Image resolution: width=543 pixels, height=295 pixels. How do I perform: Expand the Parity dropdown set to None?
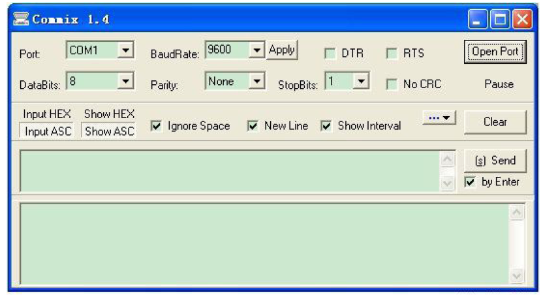coord(256,81)
